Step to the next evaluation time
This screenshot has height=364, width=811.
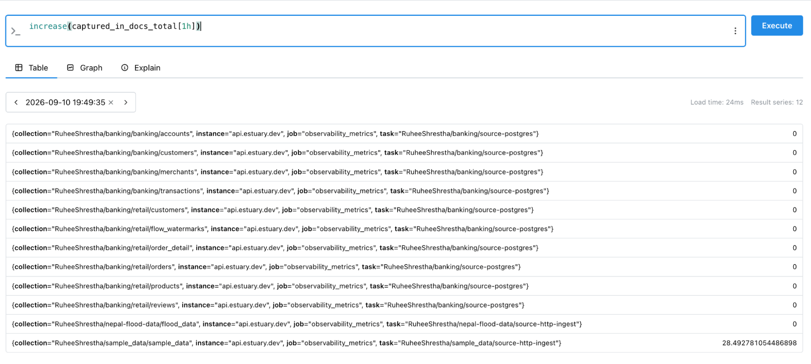pyautogui.click(x=126, y=102)
